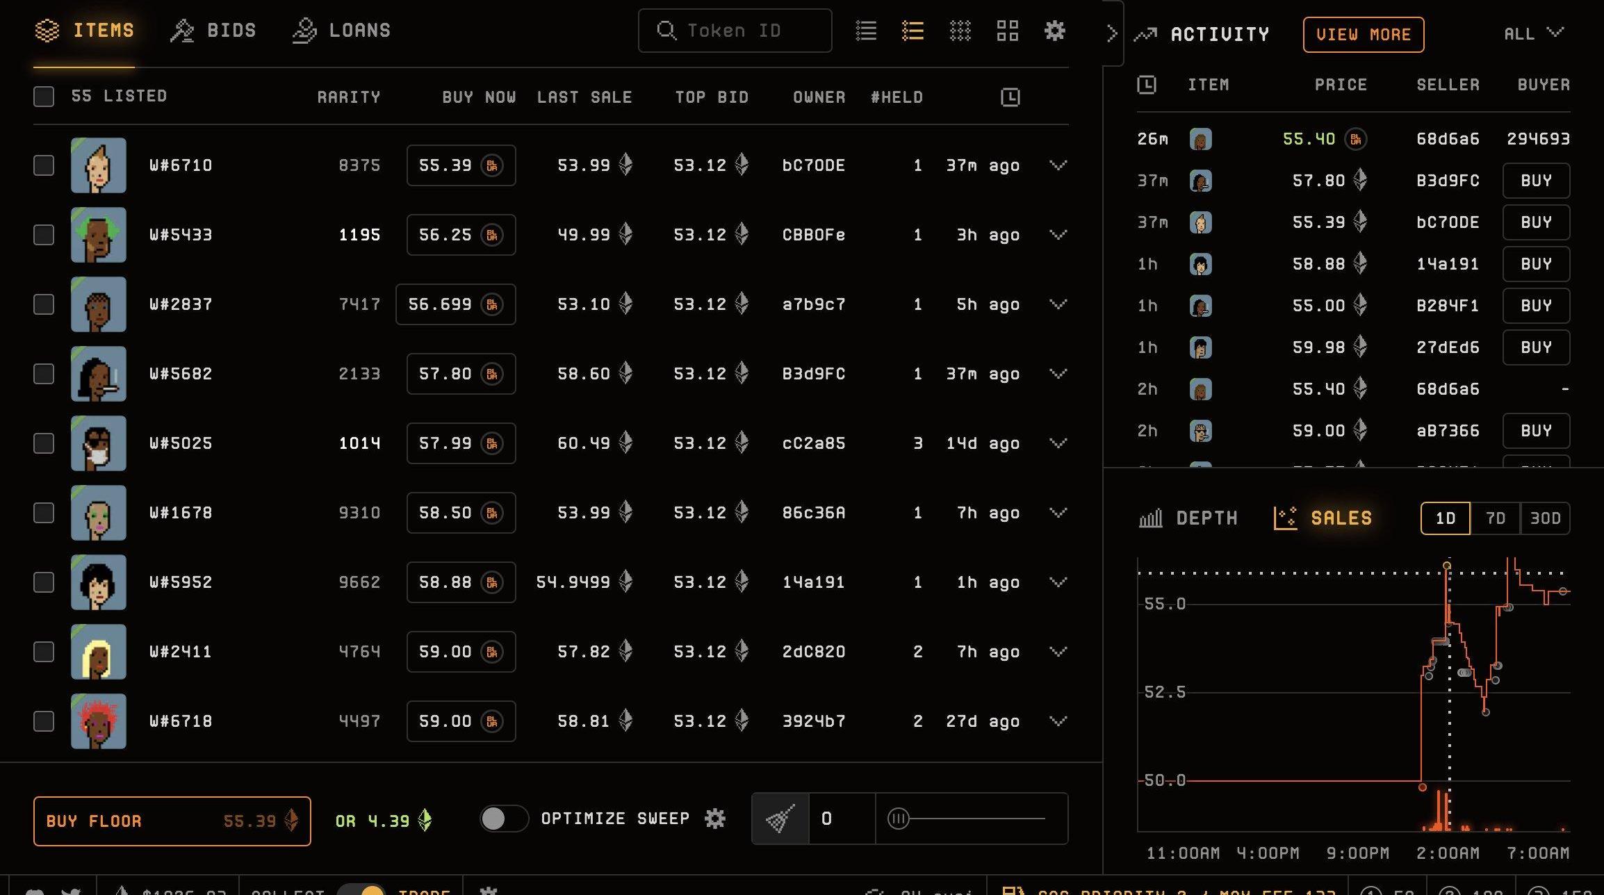Click the sweep quantity slider handle
Viewport: 1604px width, 895px height.
tap(898, 819)
